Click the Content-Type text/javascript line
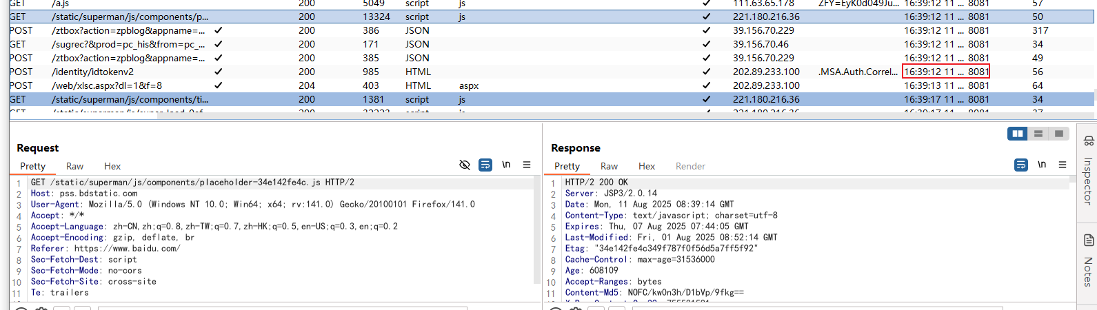 coord(671,216)
